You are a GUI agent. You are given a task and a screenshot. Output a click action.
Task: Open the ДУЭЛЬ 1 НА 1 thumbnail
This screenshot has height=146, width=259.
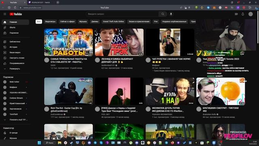pos(170,91)
